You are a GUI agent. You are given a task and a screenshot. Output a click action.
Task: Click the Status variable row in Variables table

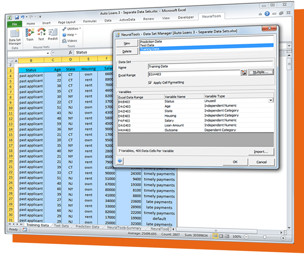(x=195, y=101)
